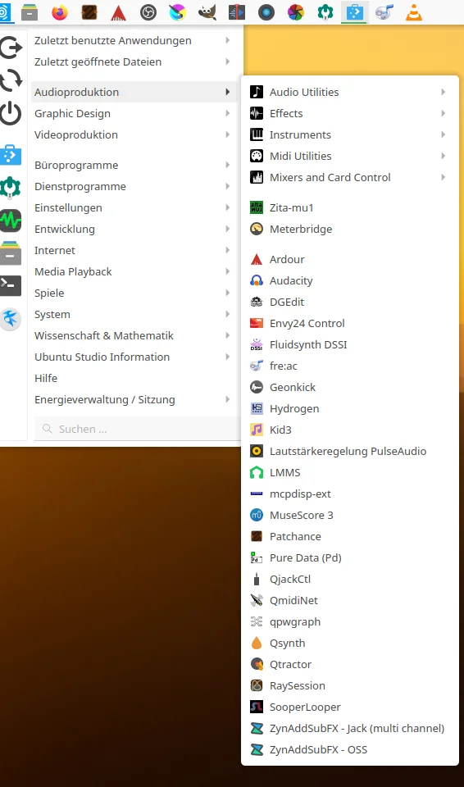Open Firefox from the top panel
This screenshot has width=464, height=787.
pos(60,12)
